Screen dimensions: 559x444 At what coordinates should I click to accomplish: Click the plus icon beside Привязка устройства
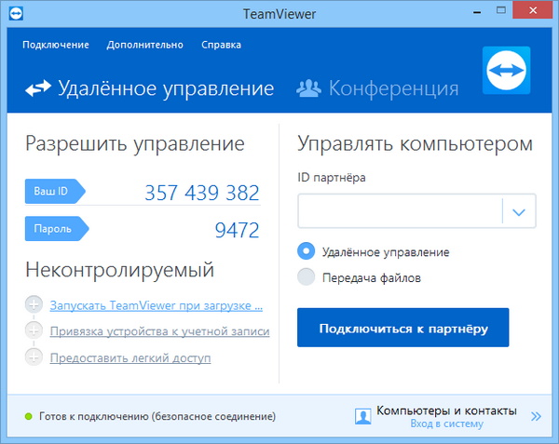[34, 330]
